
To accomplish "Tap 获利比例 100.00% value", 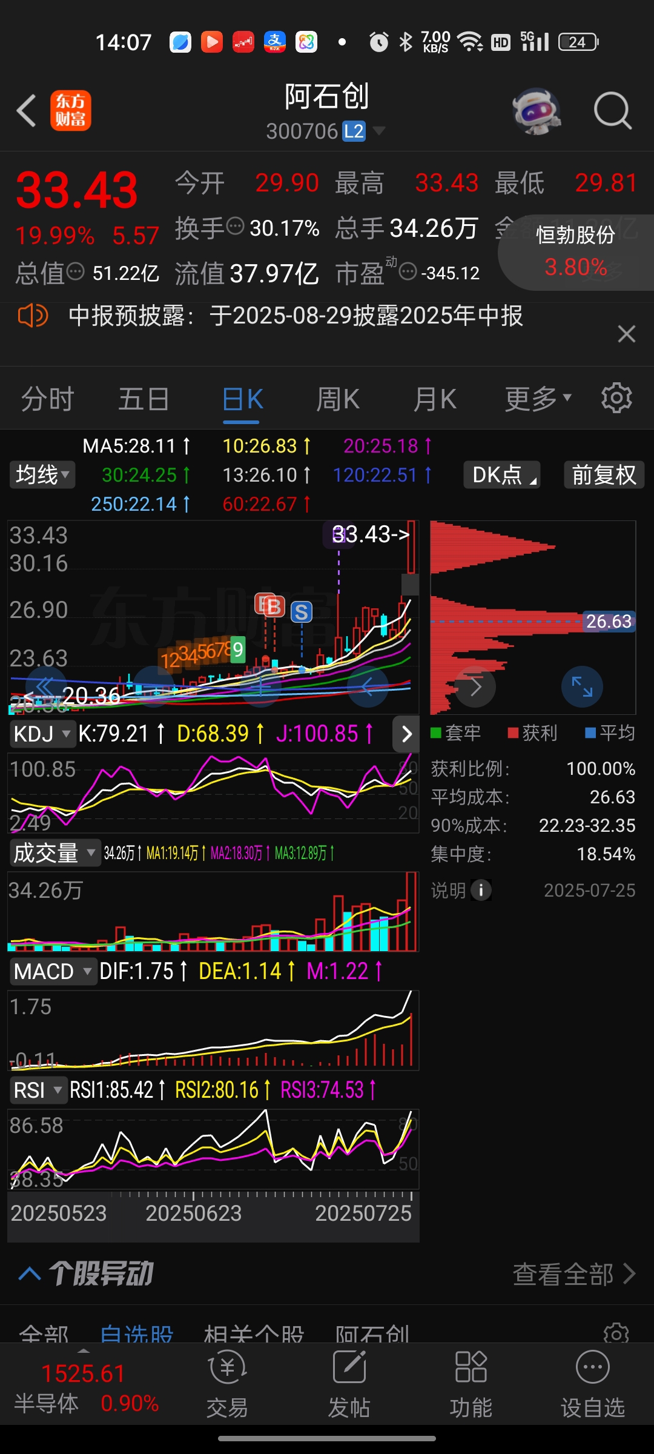I will pyautogui.click(x=601, y=768).
